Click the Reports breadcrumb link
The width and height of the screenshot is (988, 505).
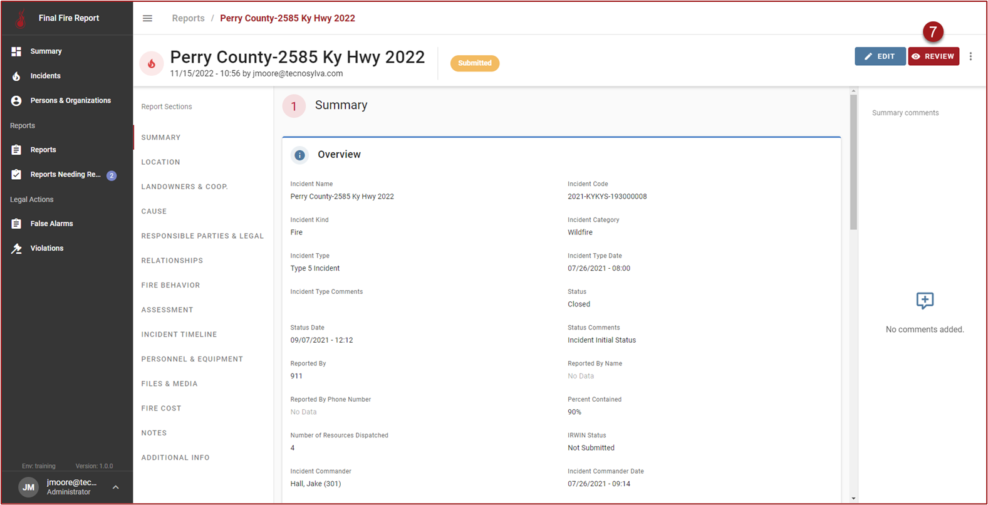tap(188, 18)
